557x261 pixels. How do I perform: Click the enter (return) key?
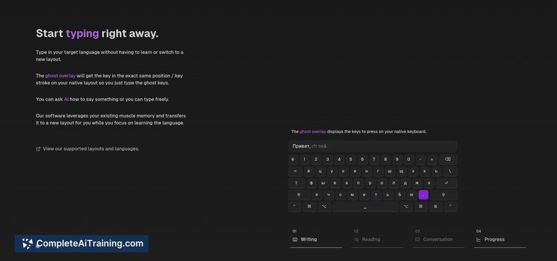[446, 183]
